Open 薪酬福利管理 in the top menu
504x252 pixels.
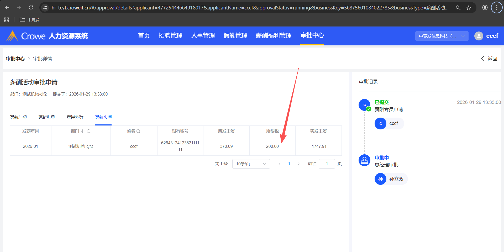[x=274, y=36]
